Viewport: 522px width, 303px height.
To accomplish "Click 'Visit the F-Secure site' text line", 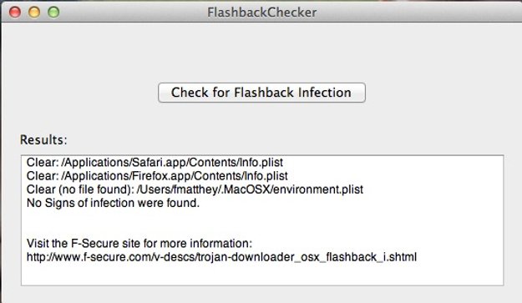I will point(139,244).
